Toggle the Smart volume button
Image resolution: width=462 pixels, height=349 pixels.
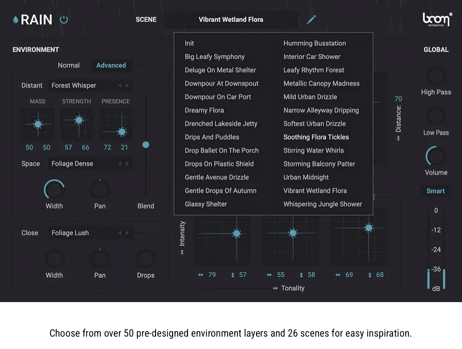pos(436,191)
